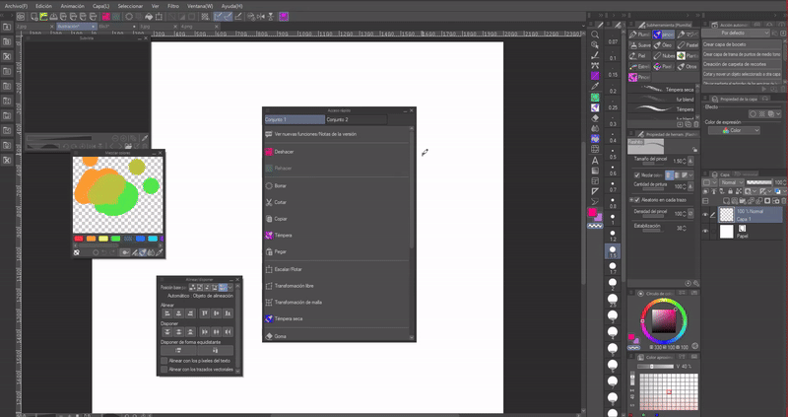
Task: Hide the Capa 1 layer
Action: pyautogui.click(x=705, y=212)
